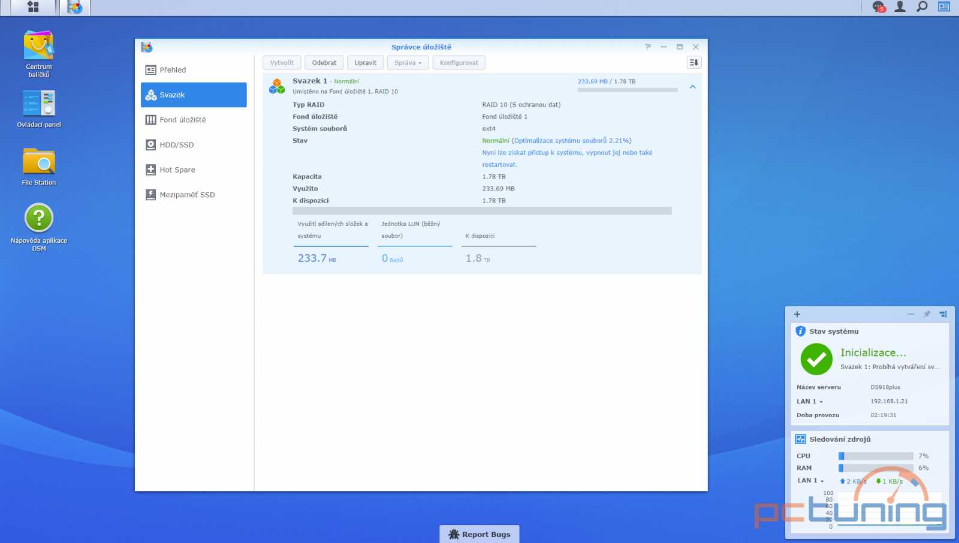Select Přehled in sidebar
This screenshot has height=543, width=959.
tap(194, 70)
